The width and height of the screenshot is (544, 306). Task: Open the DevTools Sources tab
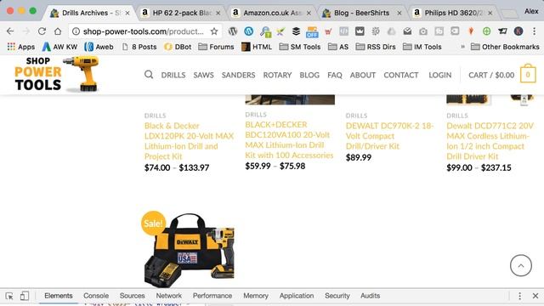coord(133,296)
